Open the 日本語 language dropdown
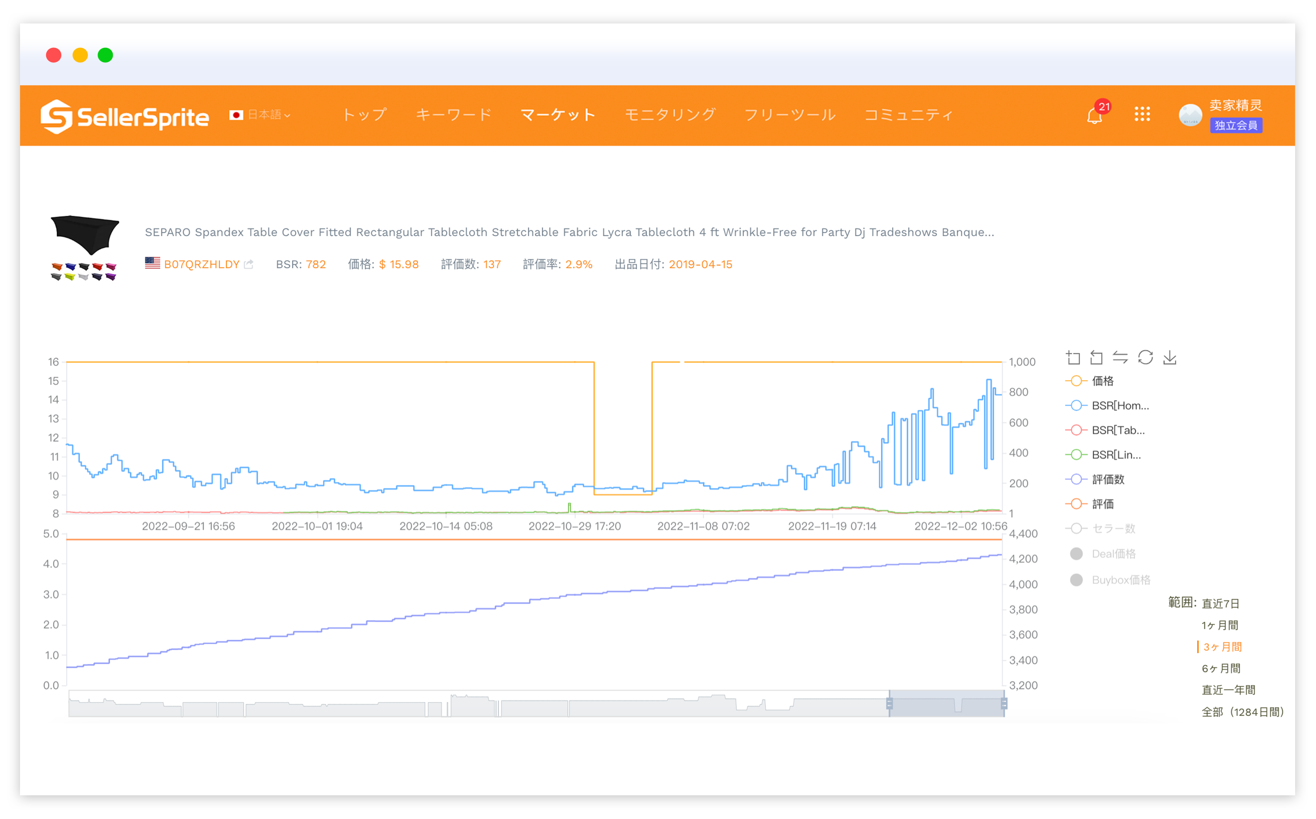This screenshot has width=1316, height=819. tap(269, 115)
